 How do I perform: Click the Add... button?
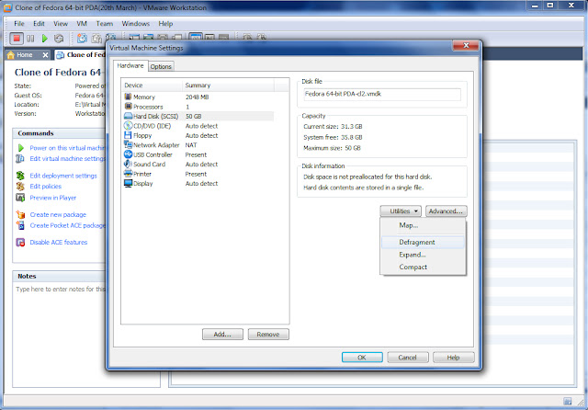pyautogui.click(x=222, y=335)
